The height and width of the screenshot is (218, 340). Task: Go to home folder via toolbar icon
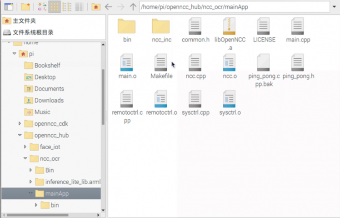(x=96, y=7)
